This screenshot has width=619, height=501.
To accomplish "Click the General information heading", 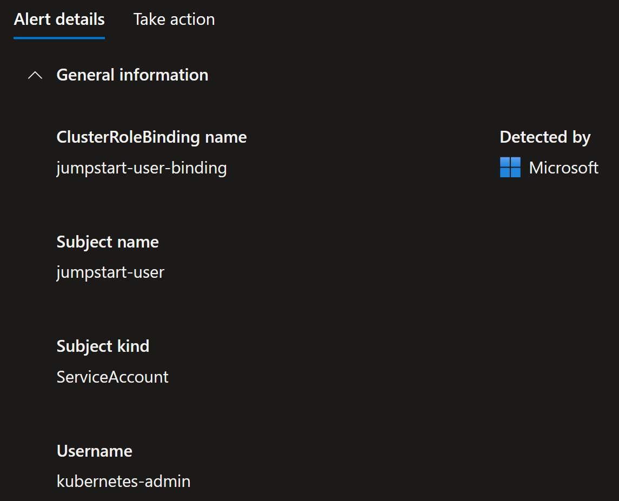I will click(x=132, y=75).
